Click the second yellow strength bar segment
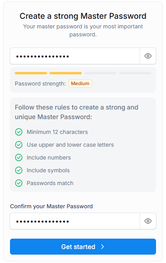 [x=66, y=73]
